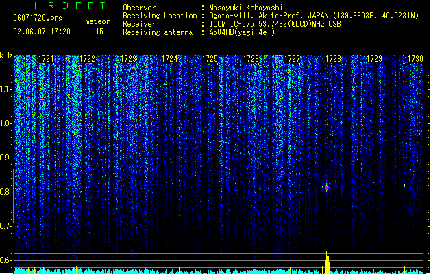Click the 0.7 kHz axis label
This screenshot has height=274, width=431.
click(6, 226)
